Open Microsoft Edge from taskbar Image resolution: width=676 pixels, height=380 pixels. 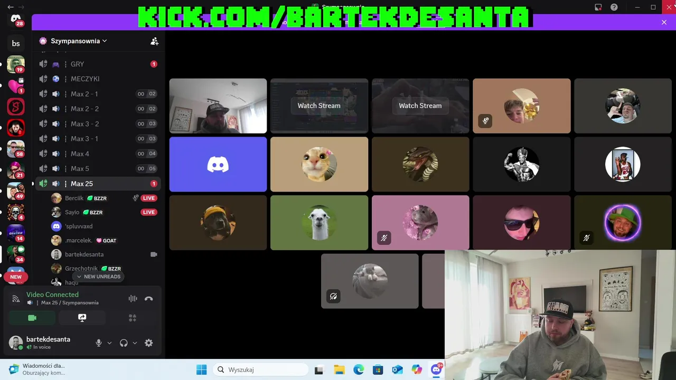358,369
